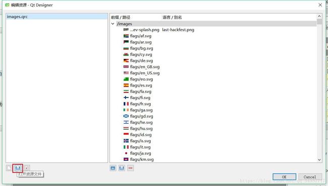Select flags/bg.svg
Viewport: 328px width, 186px height.
(x=141, y=48)
